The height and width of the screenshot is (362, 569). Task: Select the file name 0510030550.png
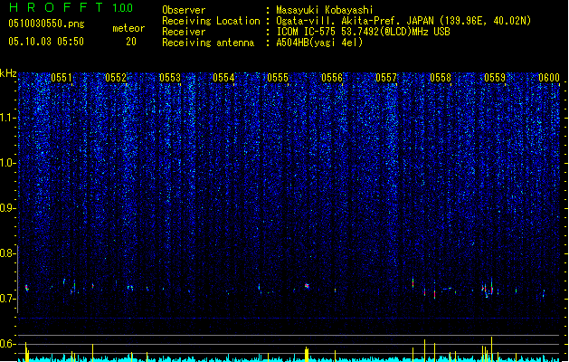click(x=46, y=24)
